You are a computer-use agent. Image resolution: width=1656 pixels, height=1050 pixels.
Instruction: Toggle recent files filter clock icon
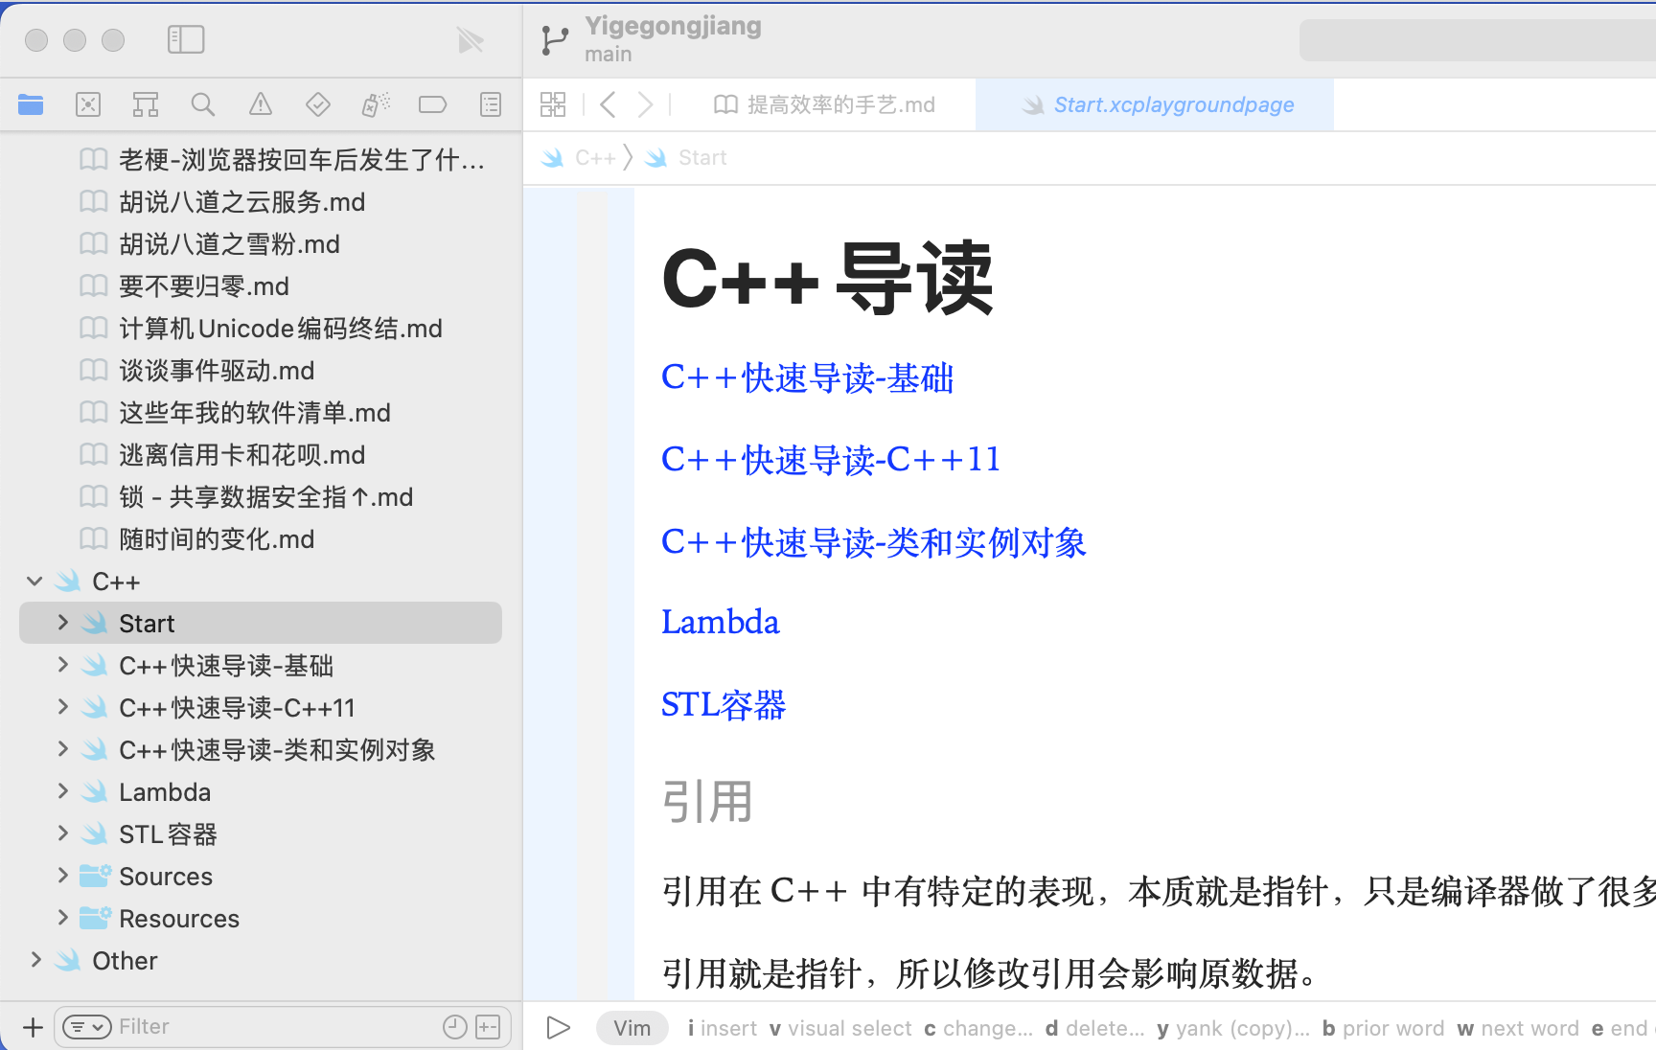[455, 1027]
